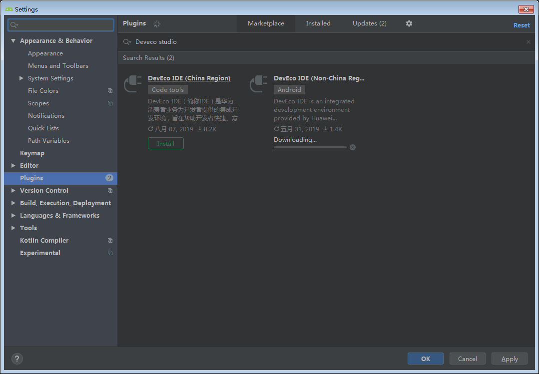Open the Updates (2) tab

tap(369, 23)
